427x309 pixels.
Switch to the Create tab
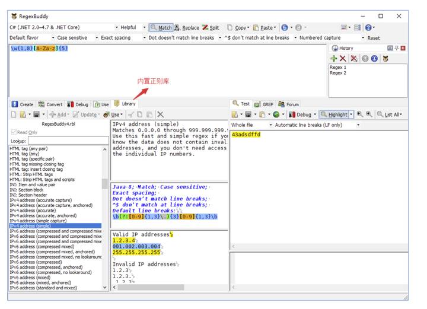(x=23, y=104)
